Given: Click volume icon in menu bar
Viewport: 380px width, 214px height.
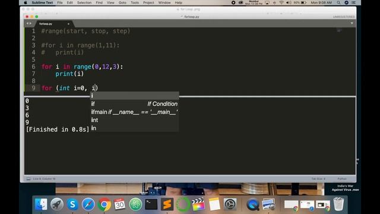Looking at the screenshot, I should click(289, 2).
